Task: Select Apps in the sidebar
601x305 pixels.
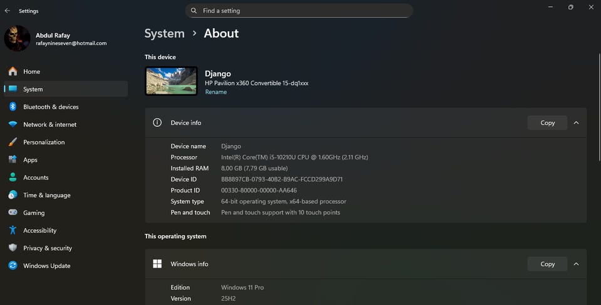Action: coord(66,159)
